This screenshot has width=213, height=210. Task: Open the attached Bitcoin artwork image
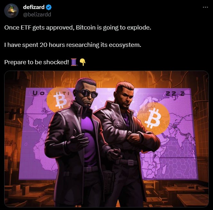click(x=107, y=139)
